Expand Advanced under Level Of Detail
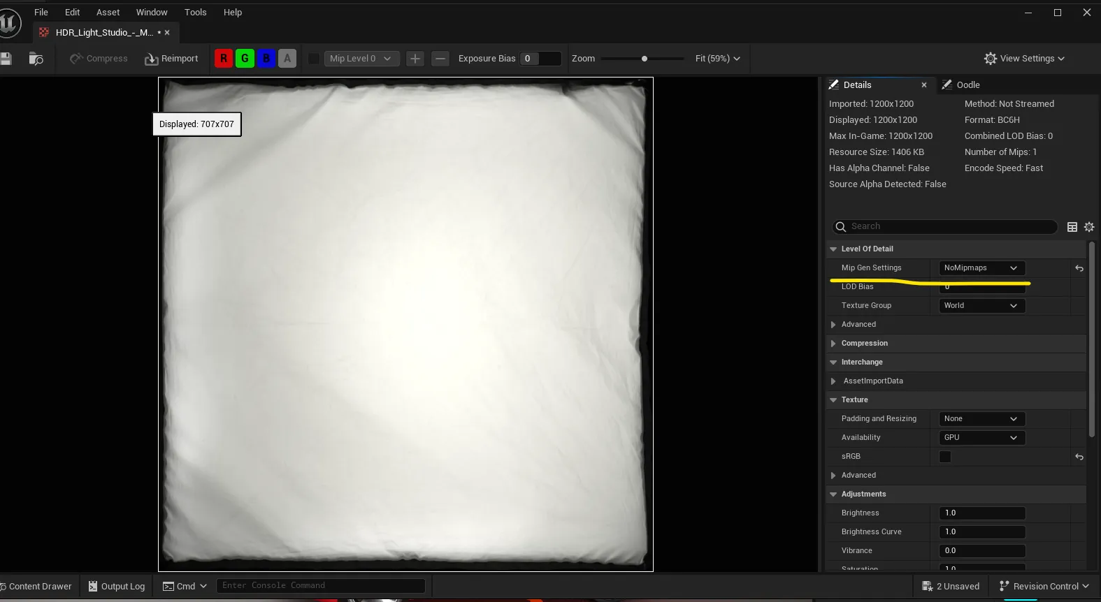The height and width of the screenshot is (602, 1101). 833,325
